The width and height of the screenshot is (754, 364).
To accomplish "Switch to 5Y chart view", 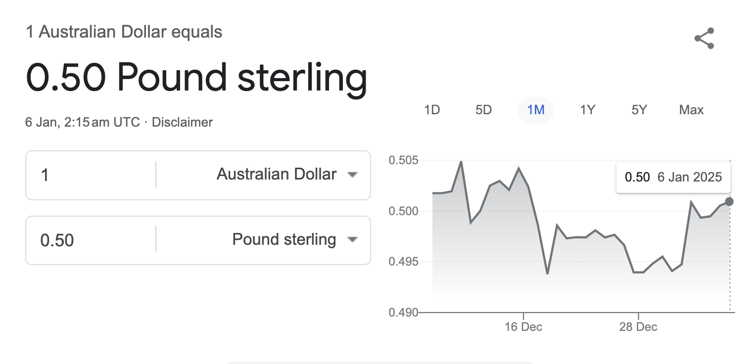I will 639,110.
